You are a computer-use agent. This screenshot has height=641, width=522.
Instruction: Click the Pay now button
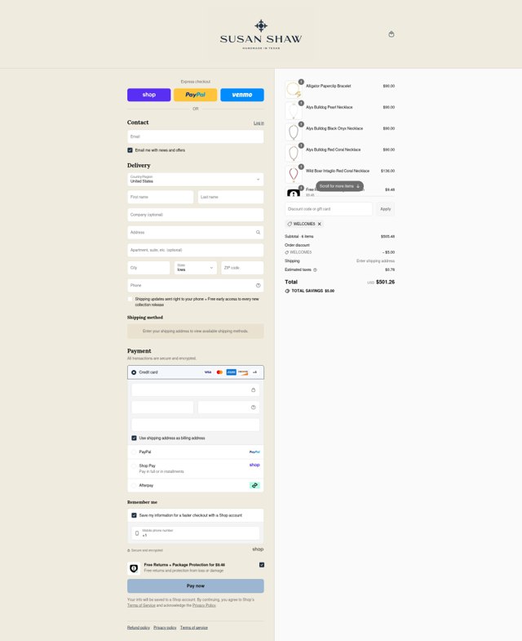[196, 585]
